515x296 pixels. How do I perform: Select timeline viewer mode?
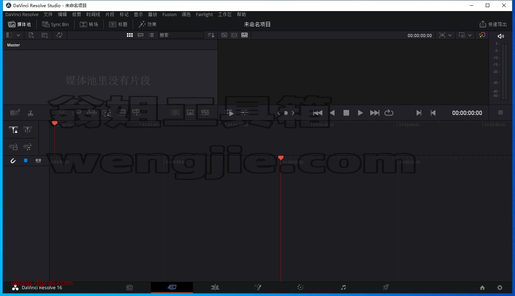point(245,35)
